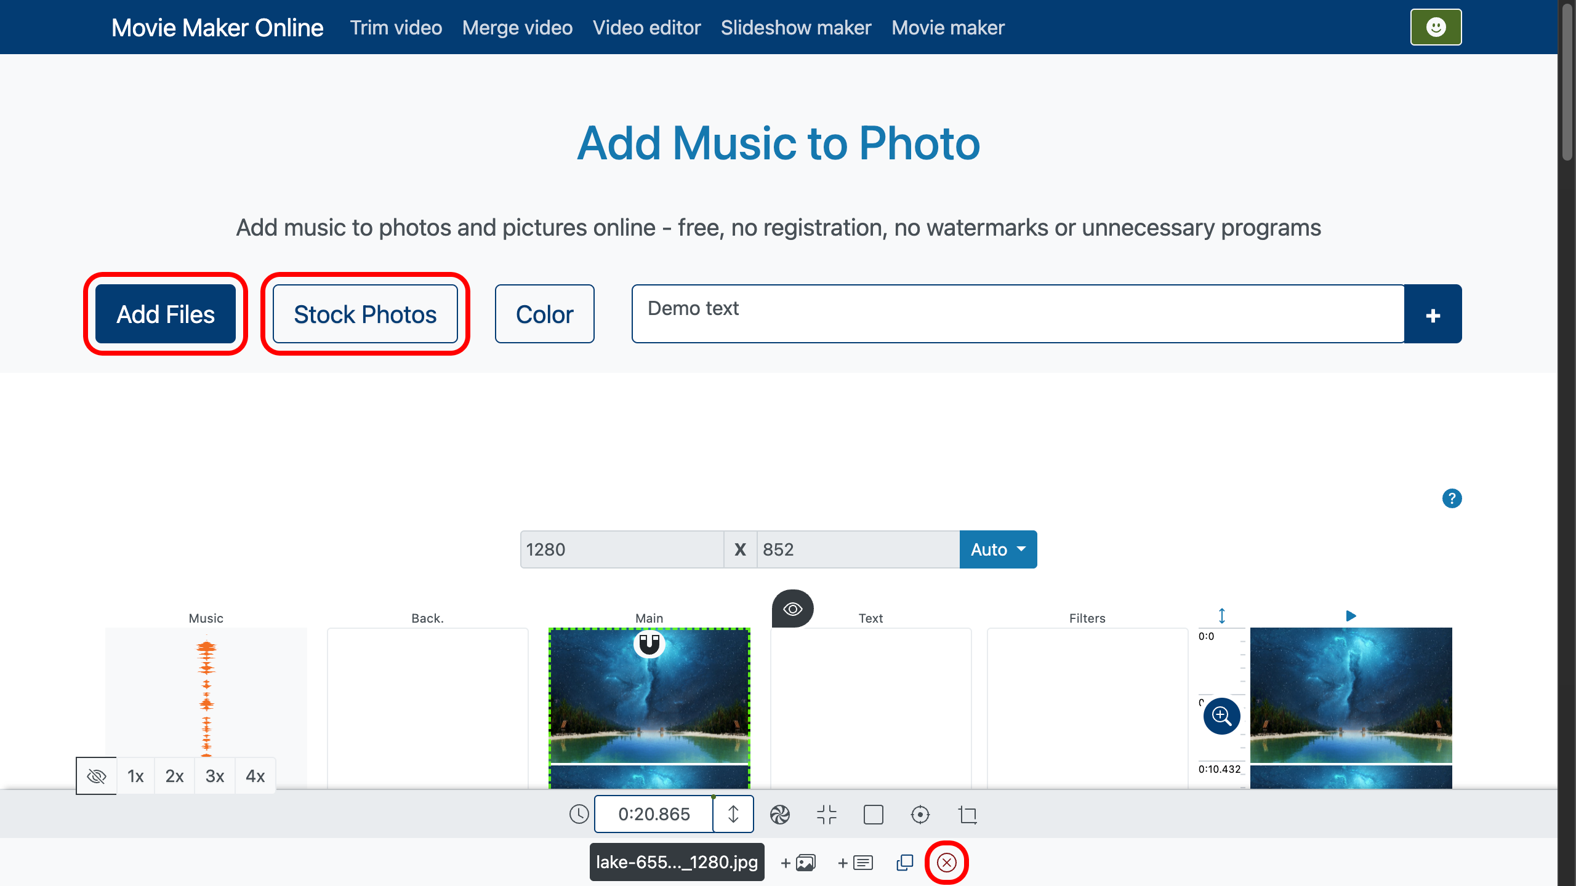The width and height of the screenshot is (1576, 886).
Task: Click the shrink-to-fit arrows icon
Action: click(x=826, y=815)
